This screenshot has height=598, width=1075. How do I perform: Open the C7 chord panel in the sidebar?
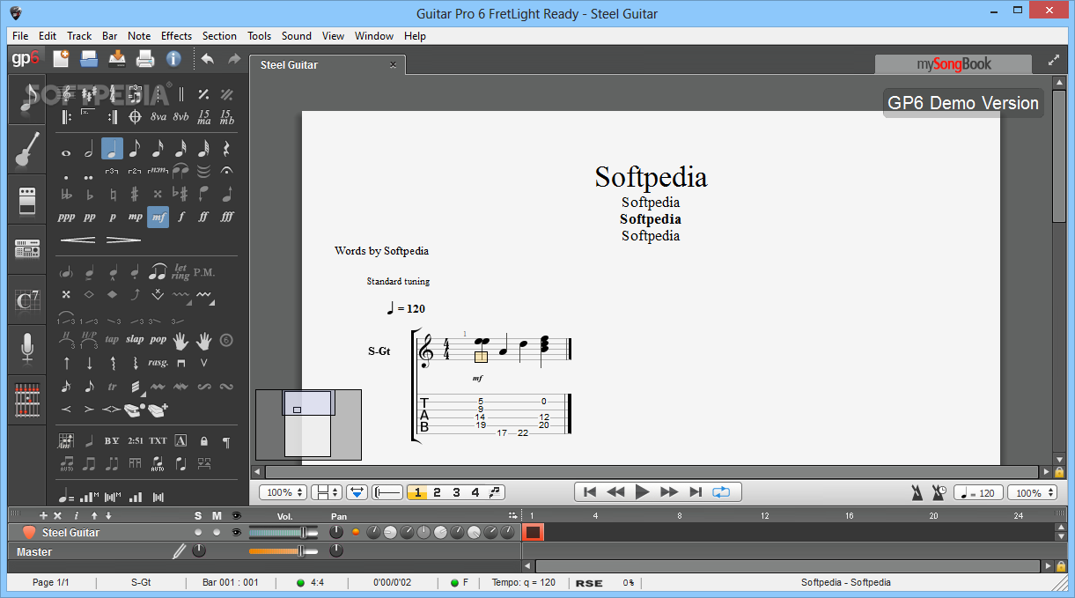pyautogui.click(x=28, y=299)
